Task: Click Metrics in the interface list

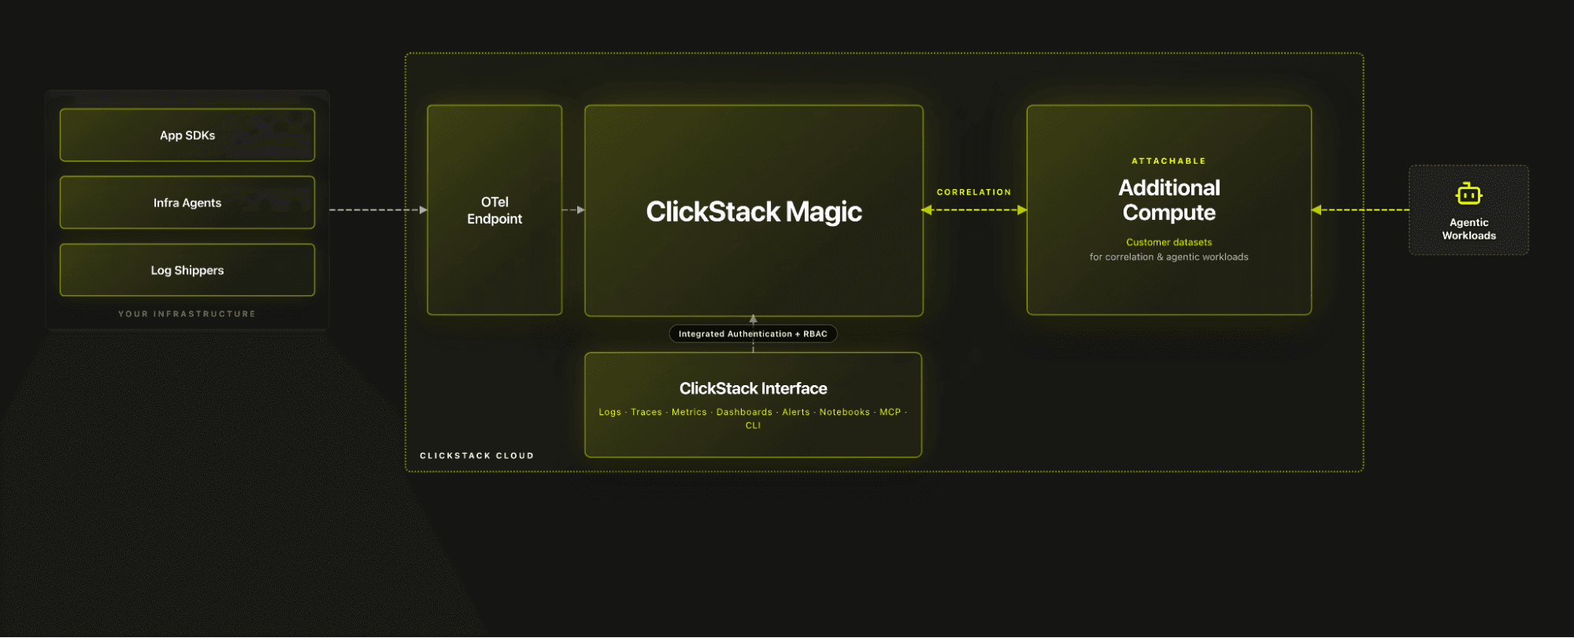Action: click(689, 412)
